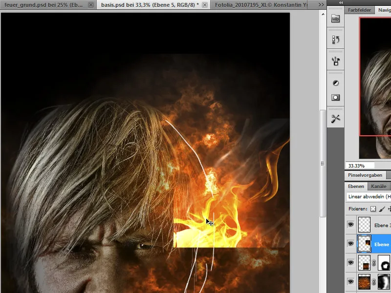391x293 pixels.
Task: Close the feuer_grund.psd document tab
Action: tap(91, 5)
